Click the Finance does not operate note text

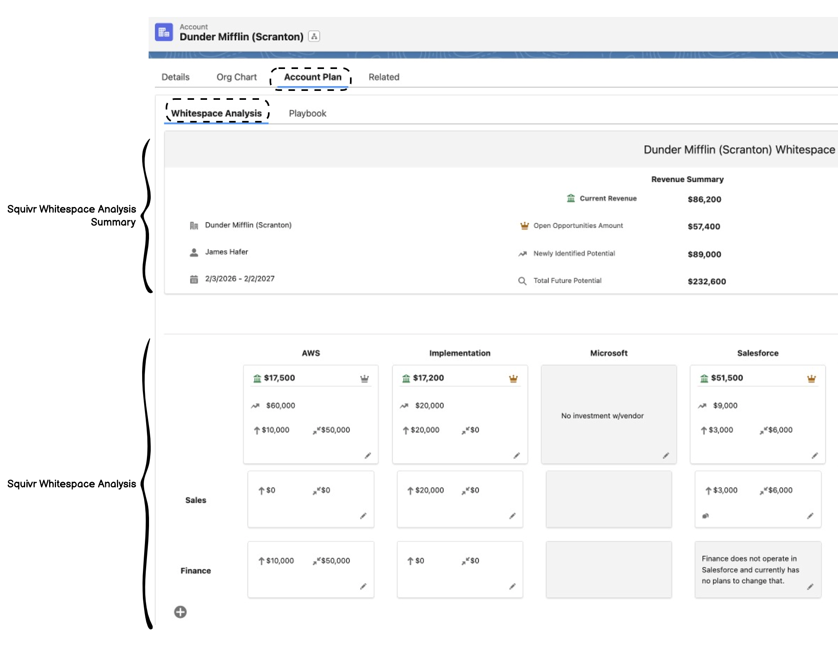point(750,570)
